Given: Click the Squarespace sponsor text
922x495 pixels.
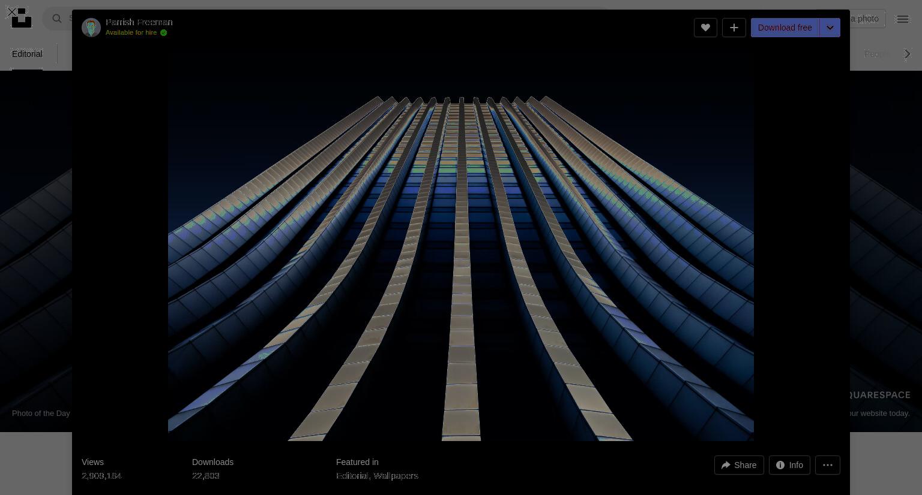Looking at the screenshot, I should pyautogui.click(x=880, y=395).
